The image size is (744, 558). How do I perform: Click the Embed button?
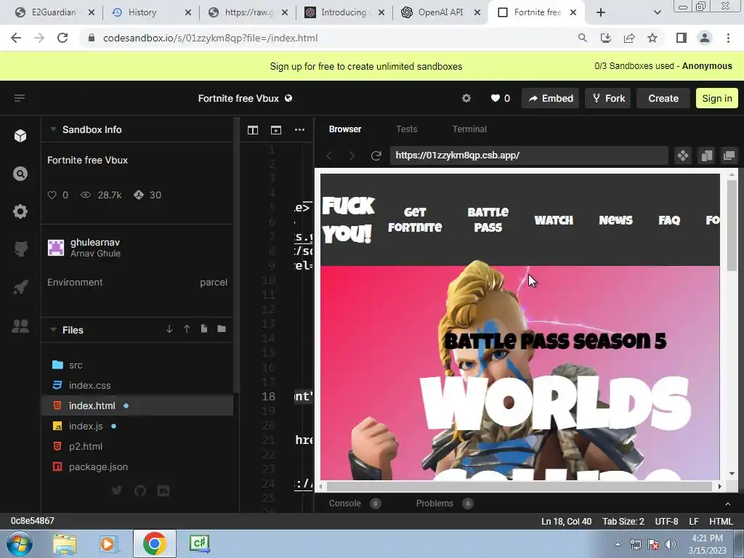point(551,98)
